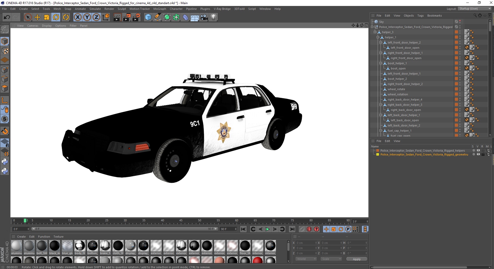The width and height of the screenshot is (494, 269).
Task: Render the active view
Action: [x=117, y=17]
